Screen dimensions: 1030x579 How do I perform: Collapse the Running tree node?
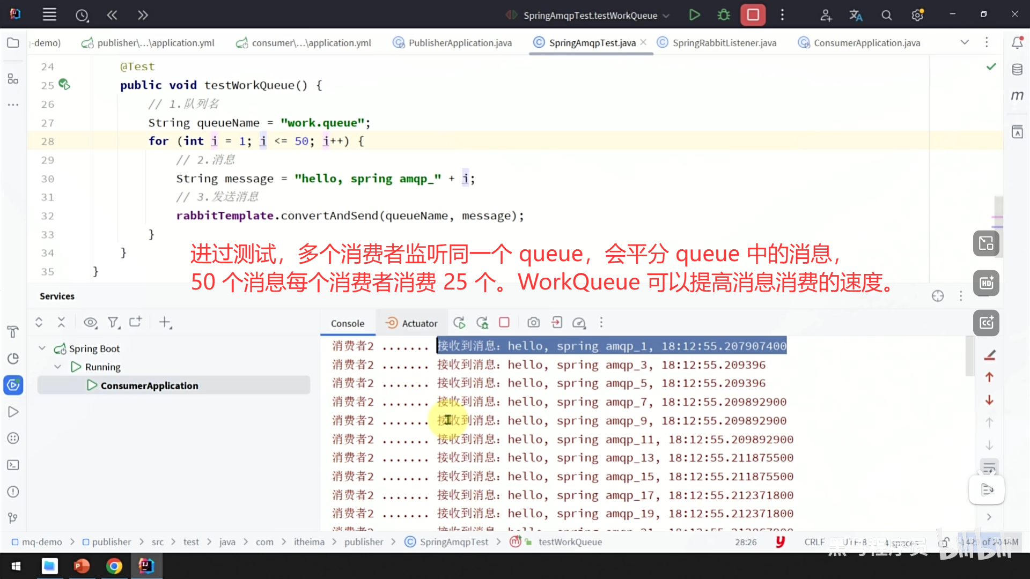(58, 367)
